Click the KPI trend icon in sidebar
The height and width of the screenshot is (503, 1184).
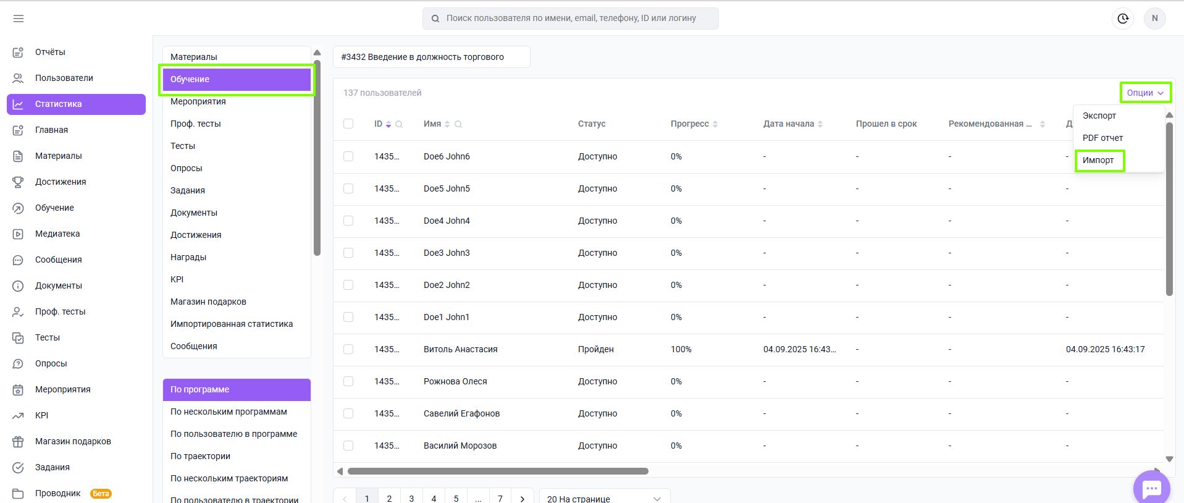(18, 415)
